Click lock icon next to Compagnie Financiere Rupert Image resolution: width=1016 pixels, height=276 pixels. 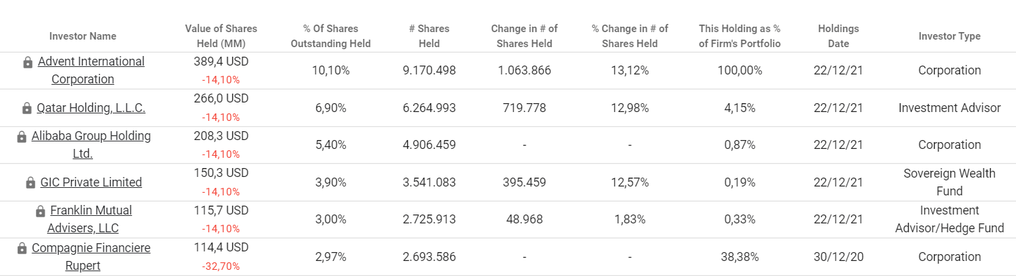22,248
